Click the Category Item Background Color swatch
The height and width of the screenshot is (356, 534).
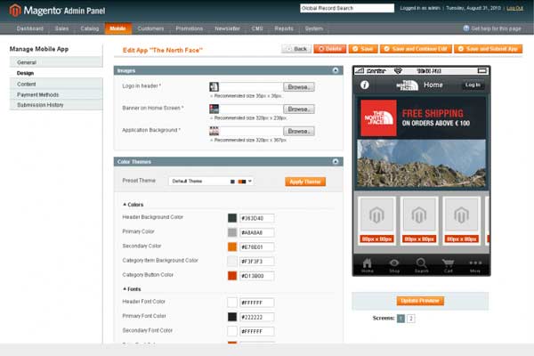pos(232,262)
